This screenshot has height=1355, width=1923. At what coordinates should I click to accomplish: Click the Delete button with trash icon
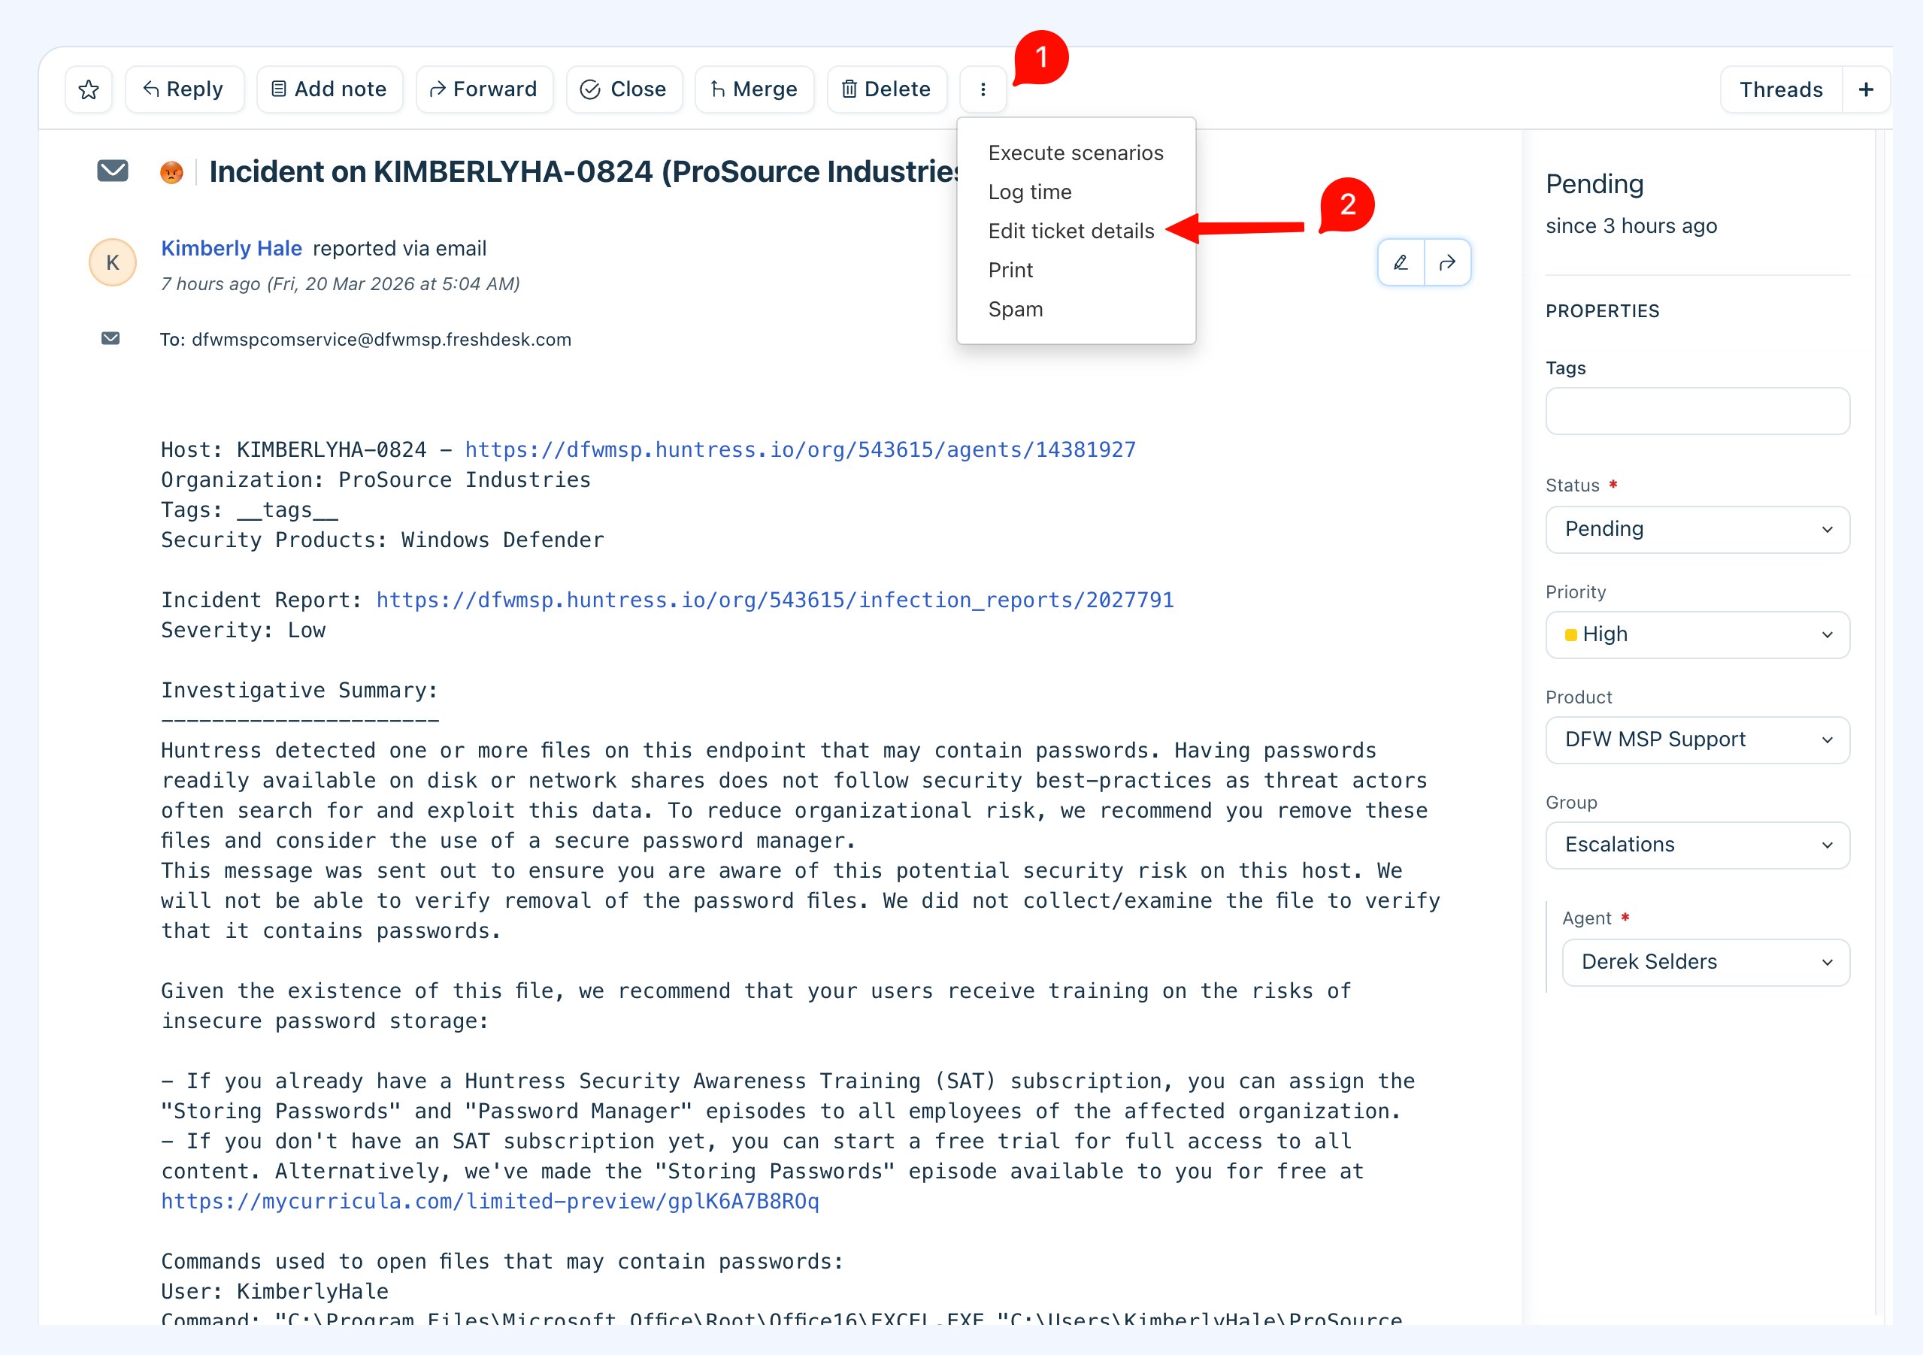pyautogui.click(x=886, y=89)
